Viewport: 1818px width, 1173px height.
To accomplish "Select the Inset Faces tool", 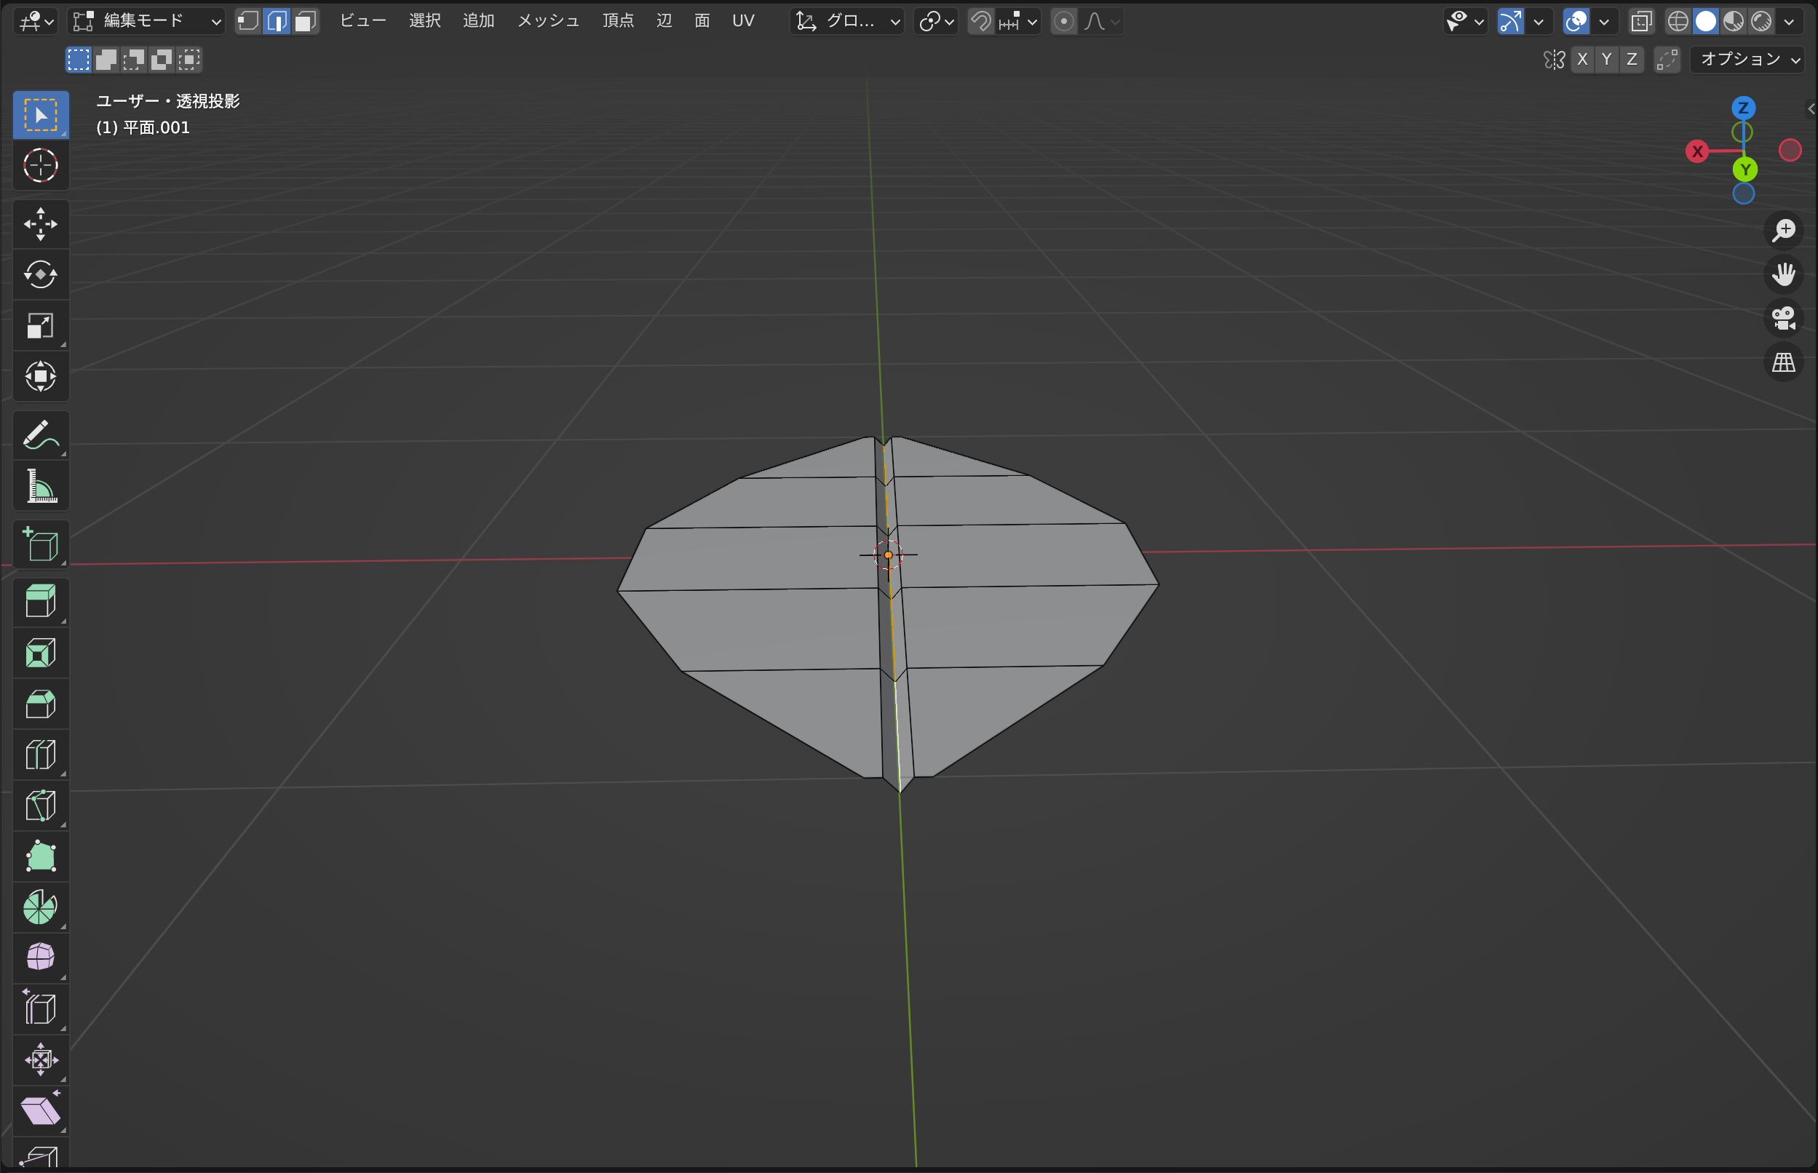I will click(40, 653).
